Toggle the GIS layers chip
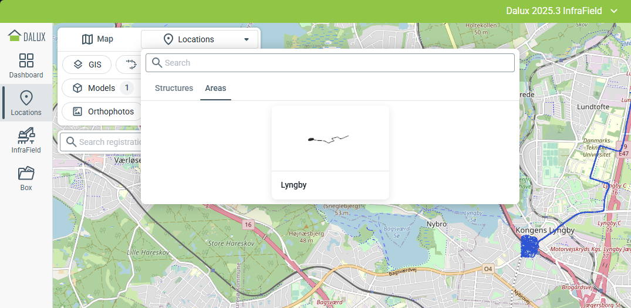631x308 pixels. pos(87,65)
